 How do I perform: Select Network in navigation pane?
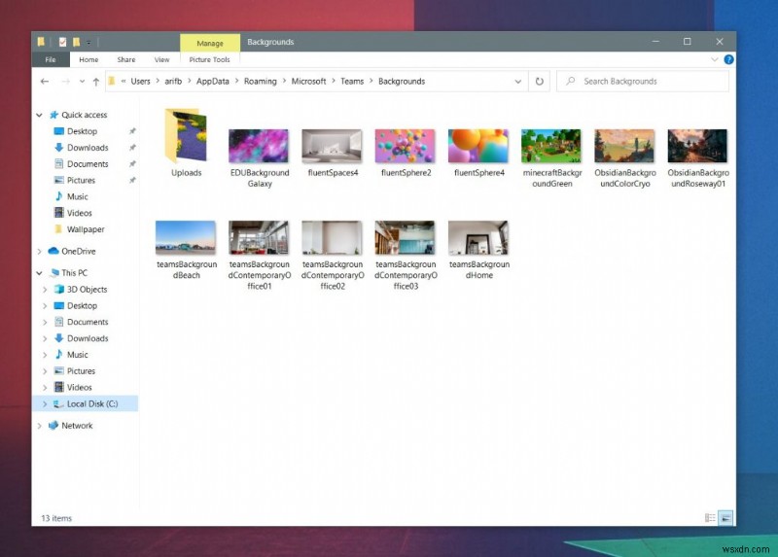point(77,426)
